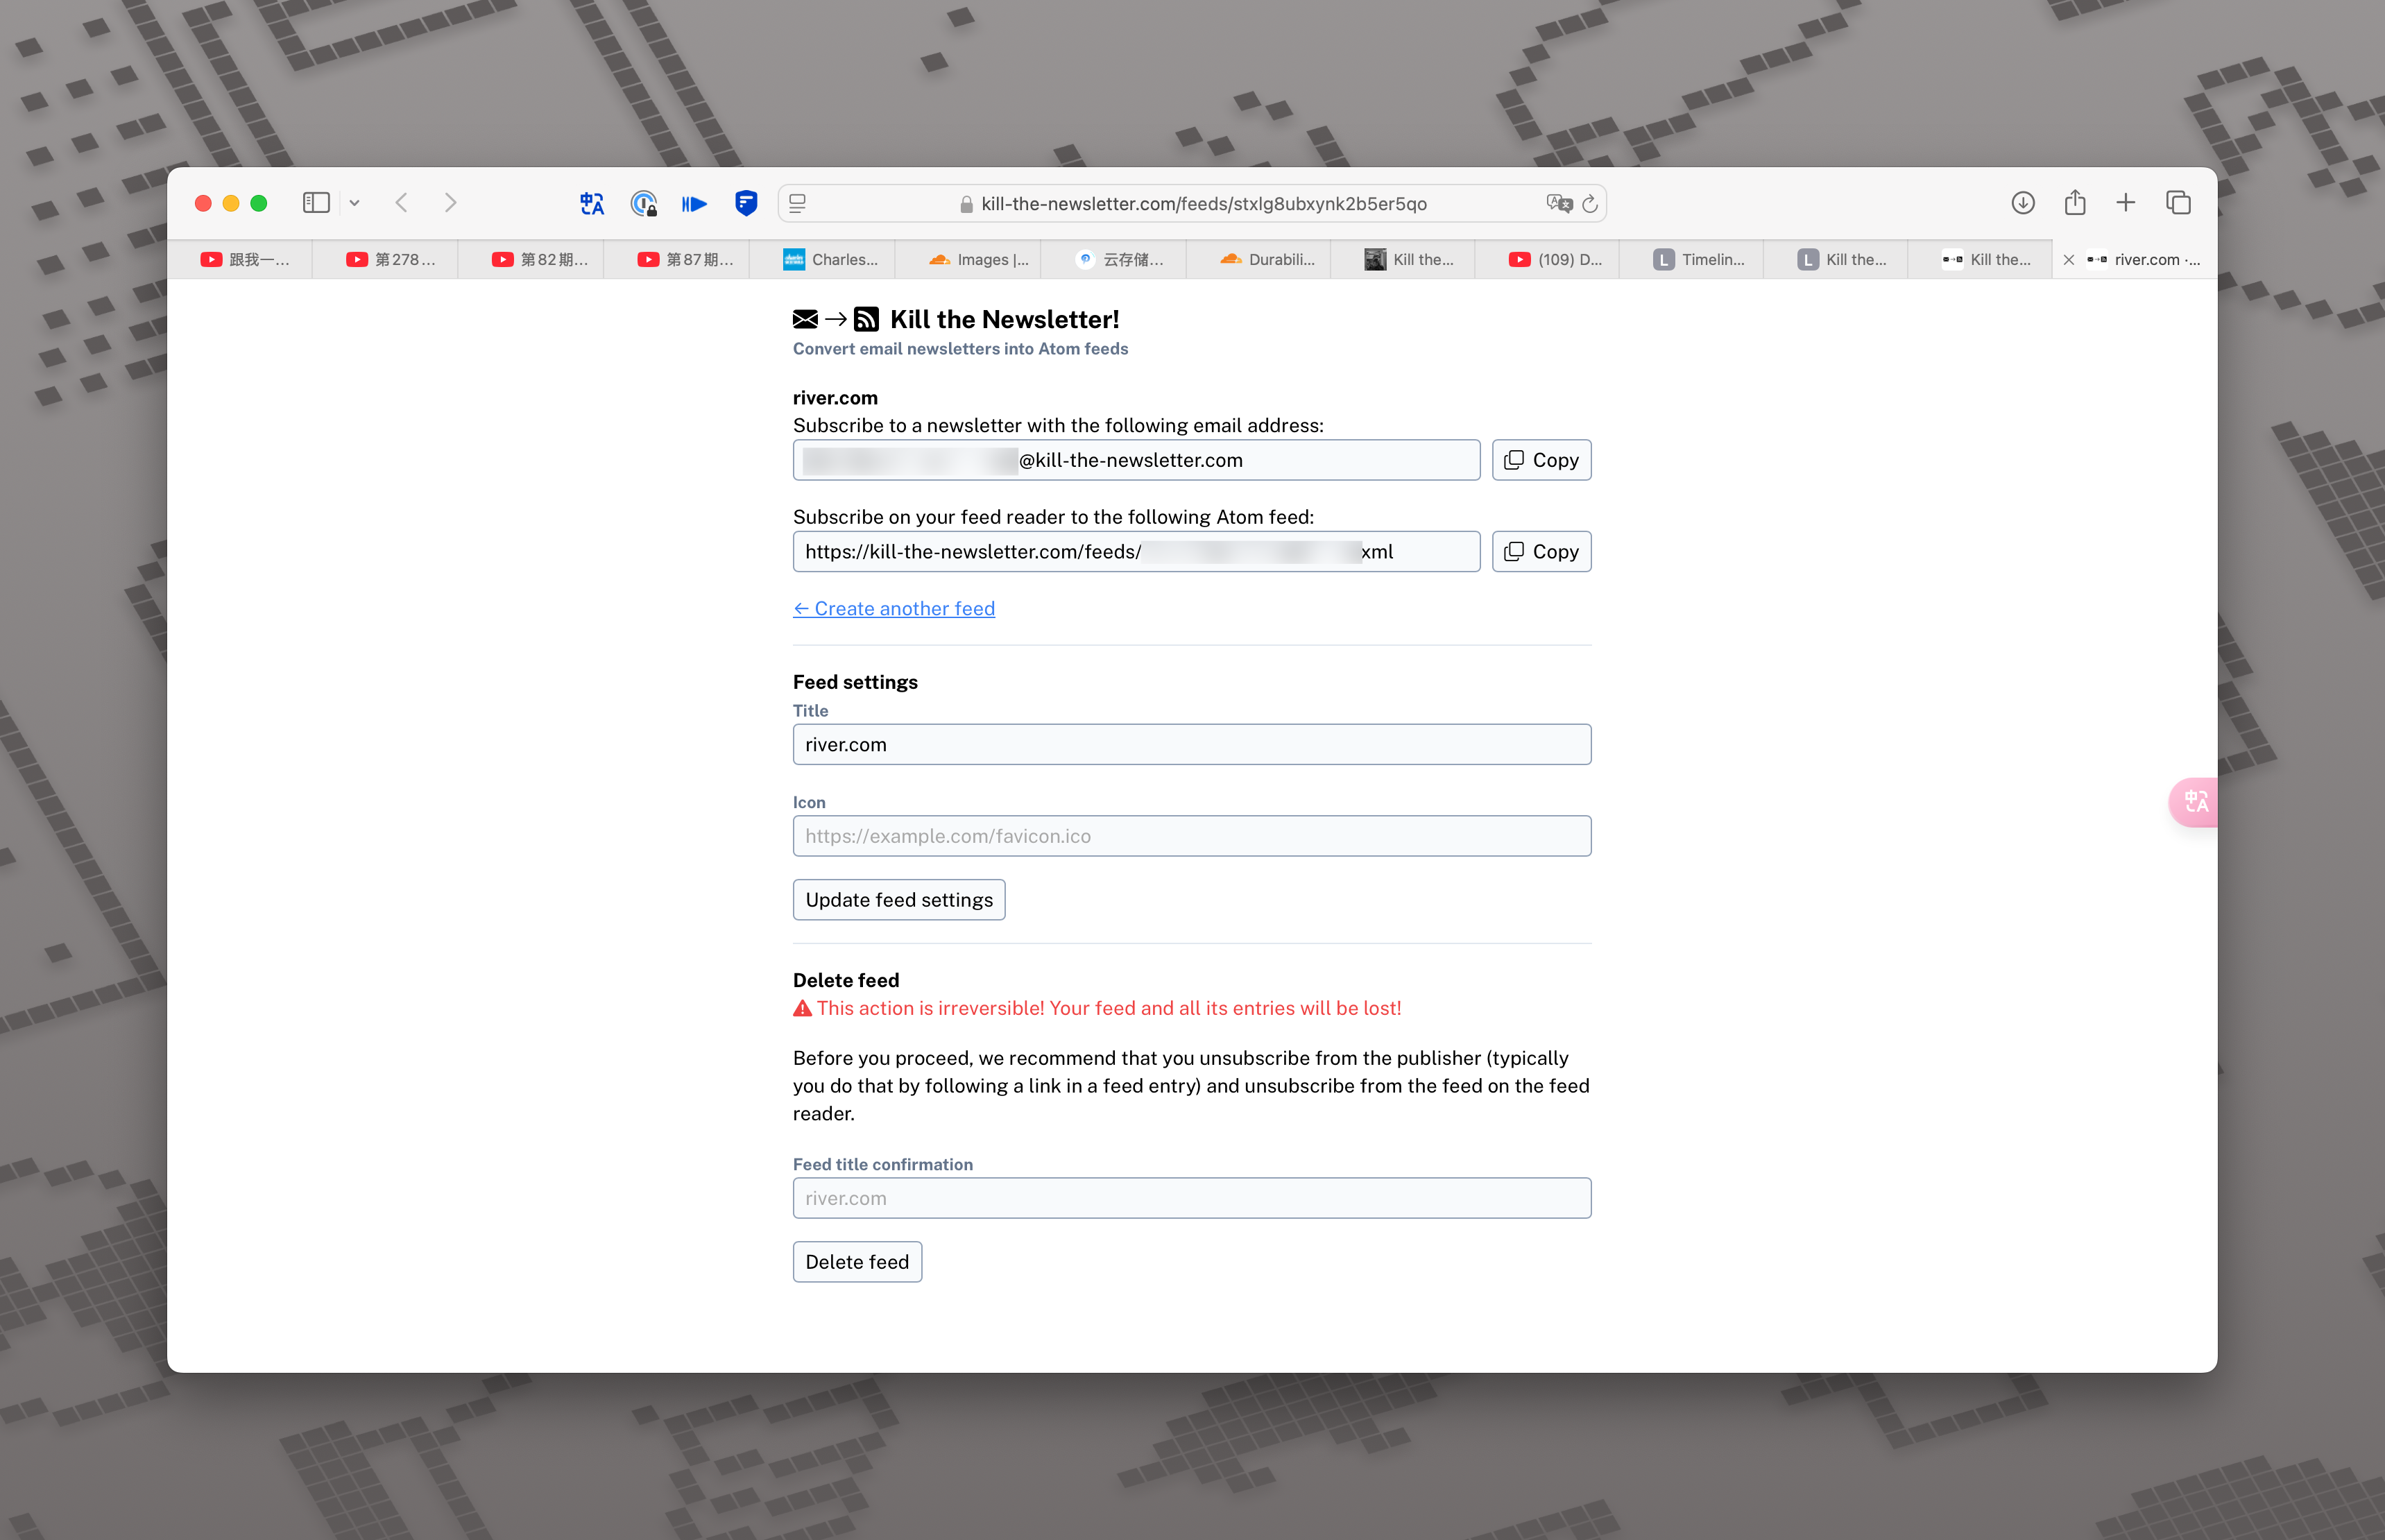
Task: Click the Icon favicon URL field
Action: (x=1192, y=836)
